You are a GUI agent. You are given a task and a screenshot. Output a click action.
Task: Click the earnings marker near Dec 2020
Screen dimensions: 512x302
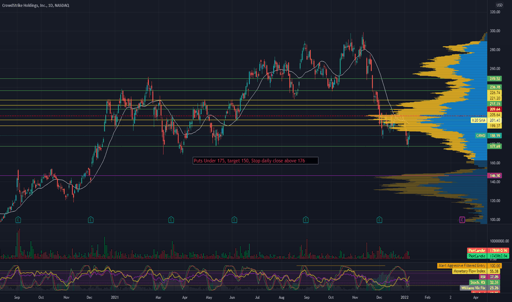[91, 220]
